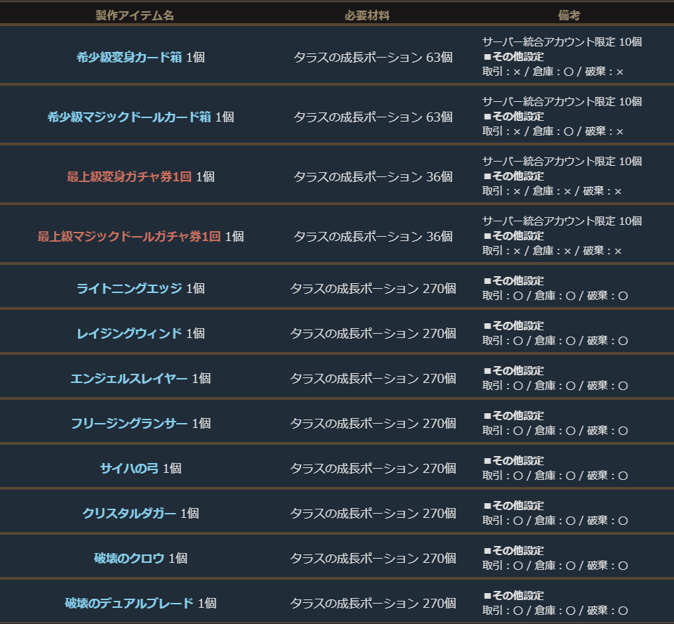The height and width of the screenshot is (624, 674).
Task: Open the 最上級マジックドールガチャ券1回 link
Action: point(129,237)
